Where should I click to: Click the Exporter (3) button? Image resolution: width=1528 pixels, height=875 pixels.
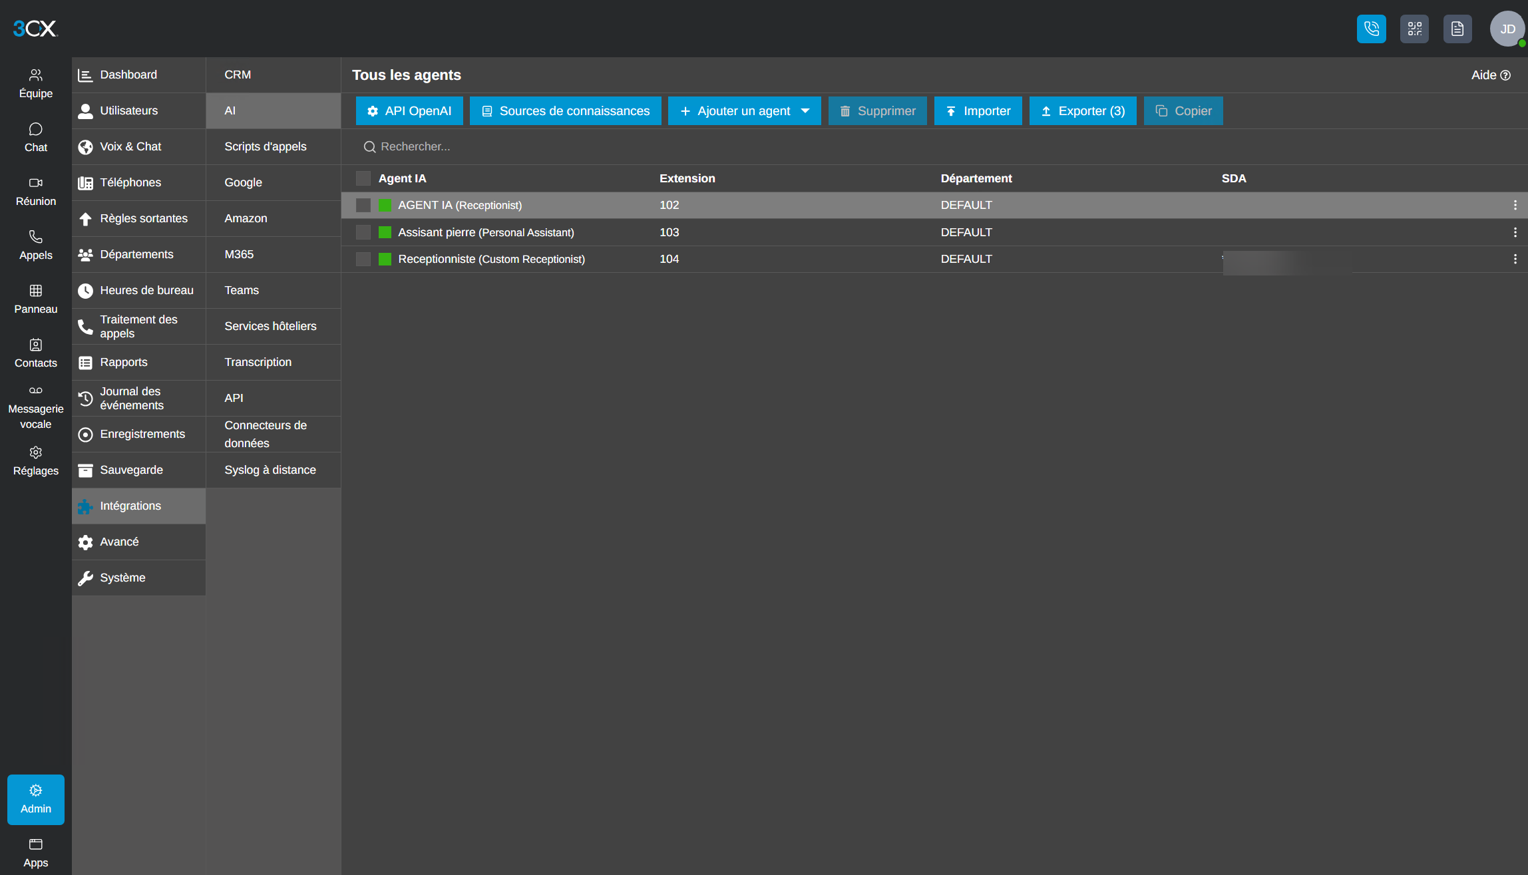coord(1083,111)
